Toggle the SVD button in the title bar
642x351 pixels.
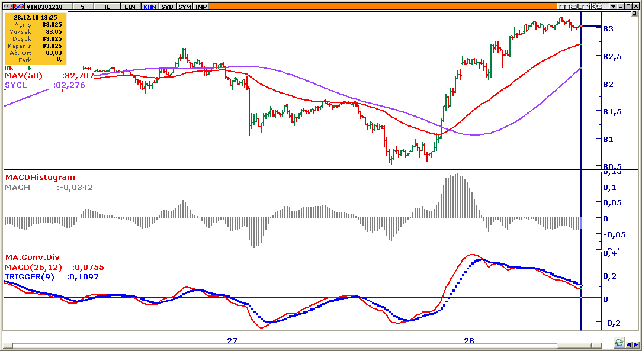(168, 6)
